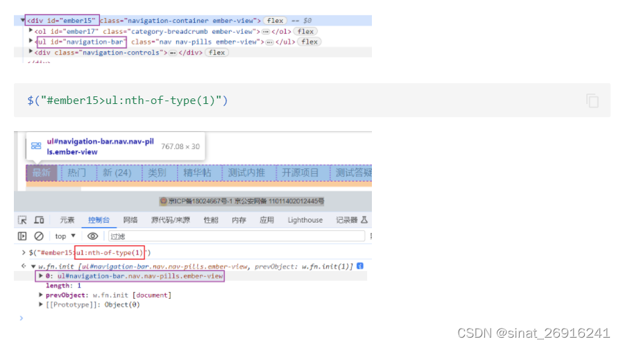The image size is (621, 346).
Task: Select the 精华帖 nav pill
Action: click(x=197, y=173)
